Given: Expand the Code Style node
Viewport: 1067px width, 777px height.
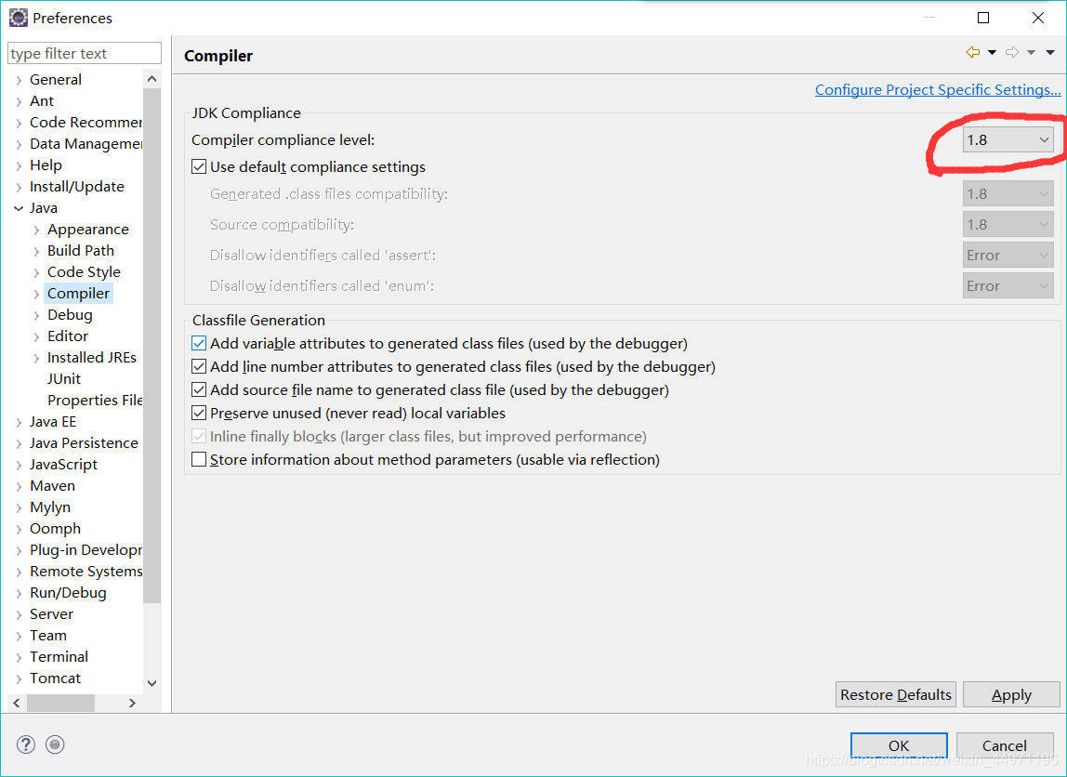Looking at the screenshot, I should 36,273.
